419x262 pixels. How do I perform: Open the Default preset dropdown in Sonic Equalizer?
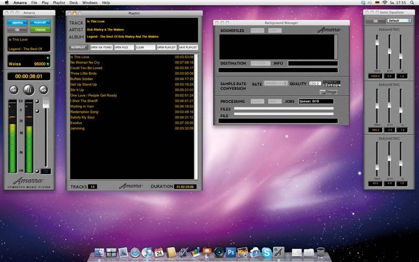[399, 20]
